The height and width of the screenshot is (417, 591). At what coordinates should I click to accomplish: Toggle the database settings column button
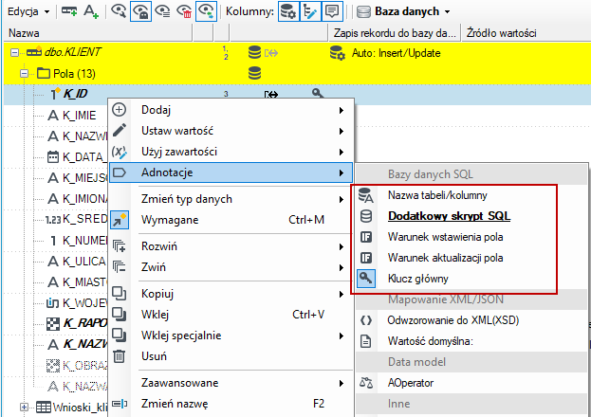click(x=288, y=11)
